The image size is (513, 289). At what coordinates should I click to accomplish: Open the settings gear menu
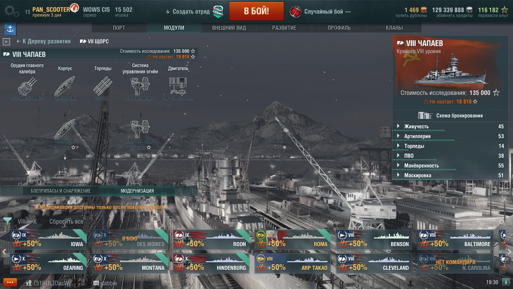(x=12, y=11)
